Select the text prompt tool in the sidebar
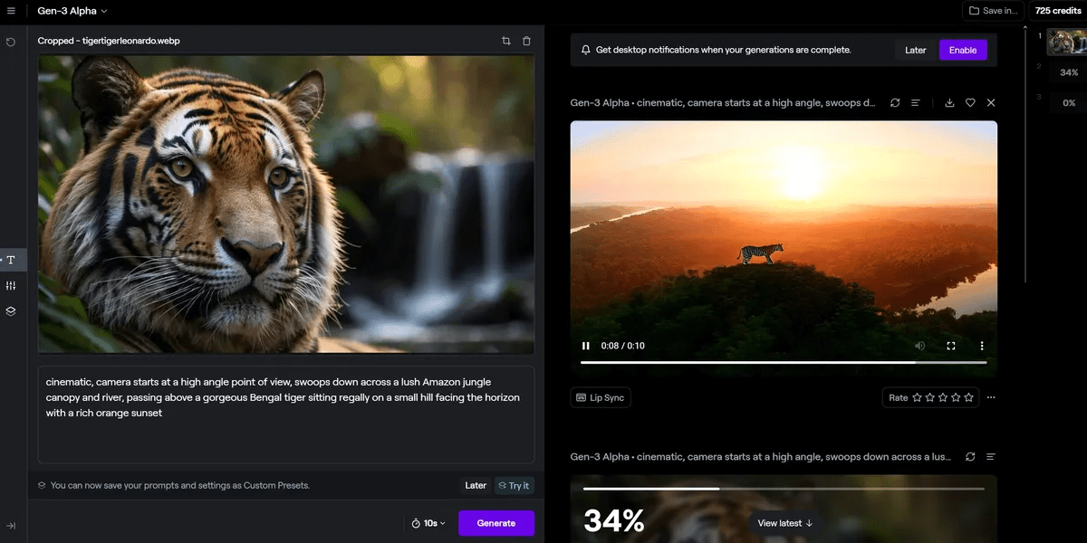This screenshot has width=1087, height=543. point(12,261)
